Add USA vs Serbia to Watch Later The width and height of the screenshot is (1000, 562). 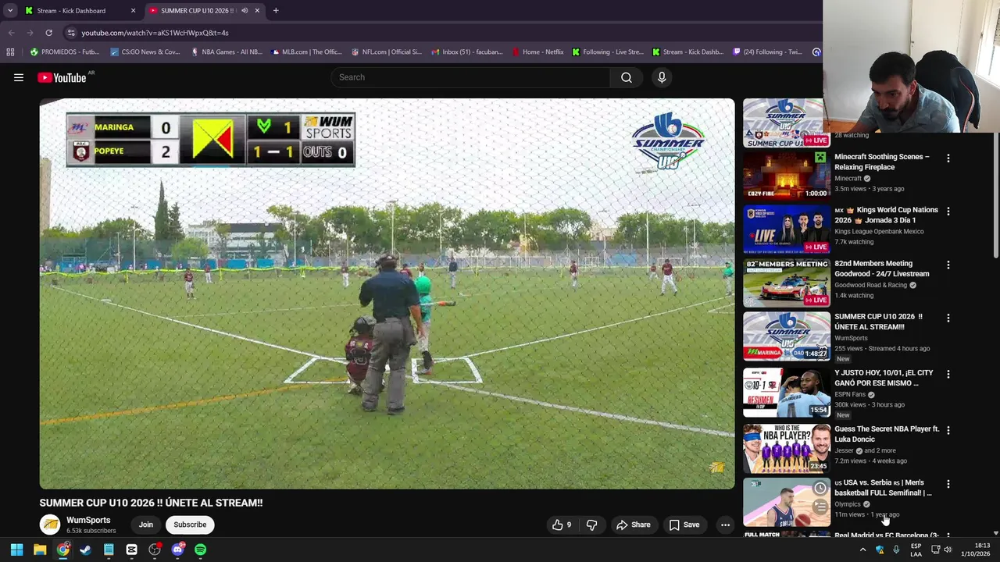820,489
